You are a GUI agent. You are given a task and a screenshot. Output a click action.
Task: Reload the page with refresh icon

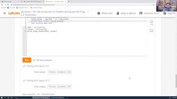tap(8, 5)
